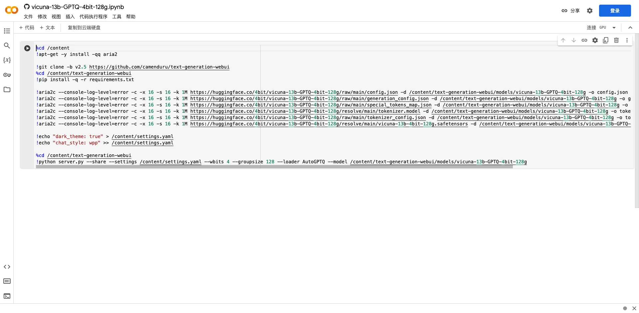639x313 pixels.
Task: Move cell down with arrow icon
Action: pos(574,40)
